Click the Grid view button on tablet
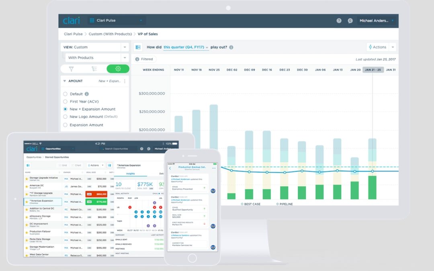Image resolution: width=434 pixels, height=271 pixels. (x=63, y=165)
